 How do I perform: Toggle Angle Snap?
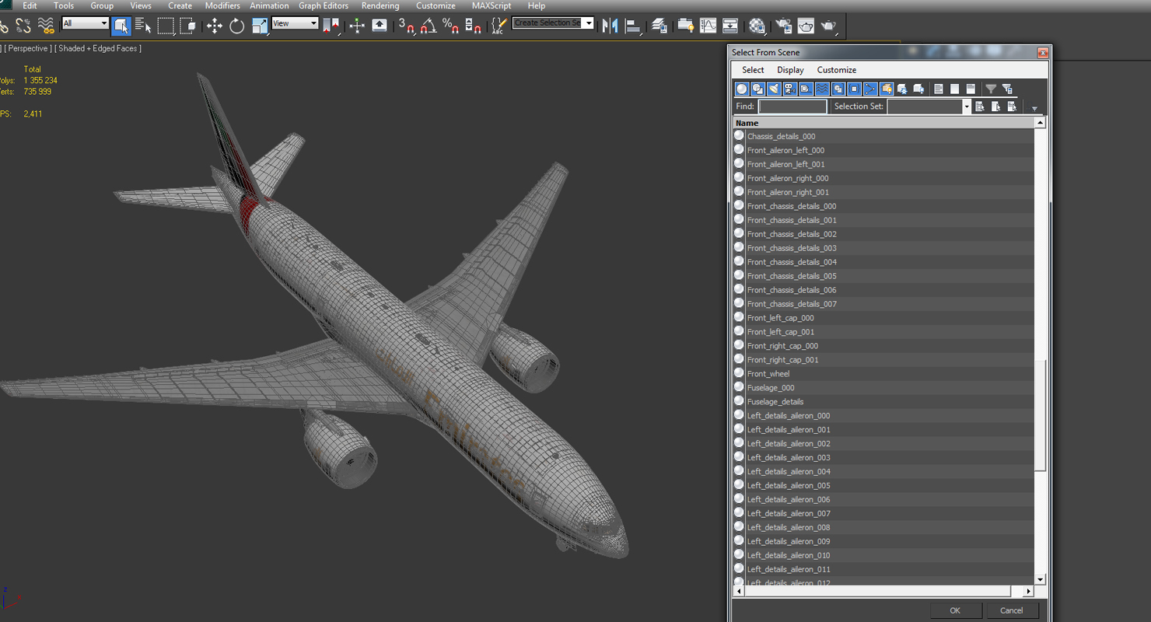[x=428, y=26]
